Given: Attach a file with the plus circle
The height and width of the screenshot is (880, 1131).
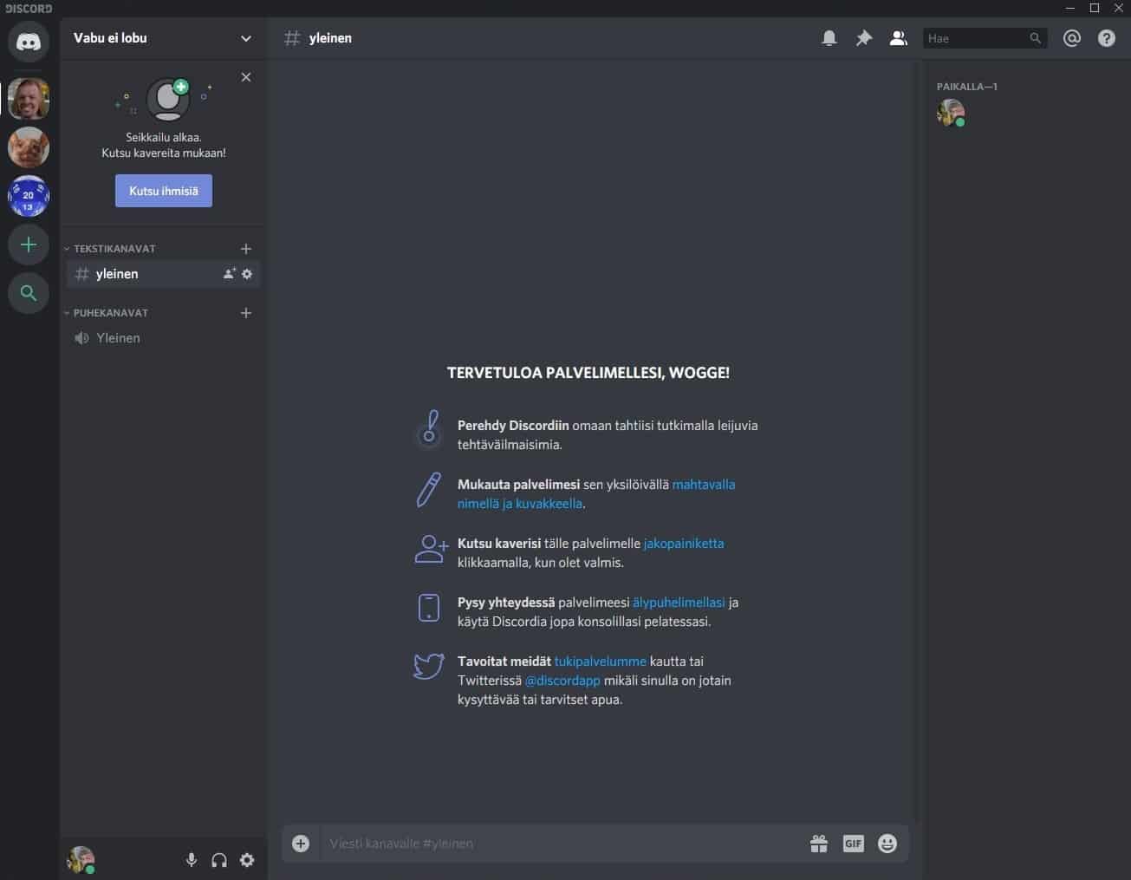Looking at the screenshot, I should (x=301, y=844).
